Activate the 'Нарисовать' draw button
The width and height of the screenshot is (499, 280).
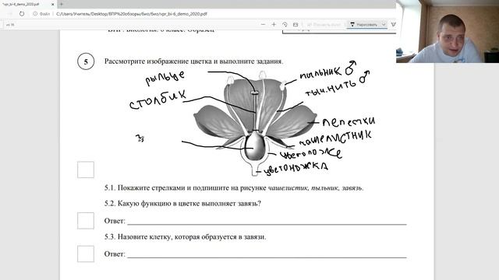click(363, 24)
